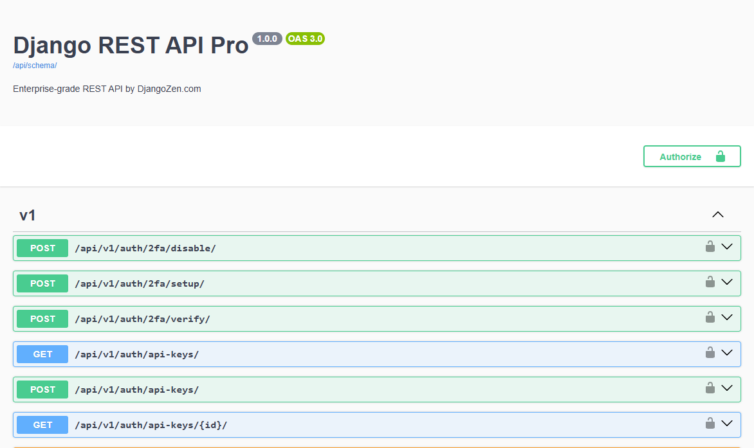Select the v1 section header

[x=27, y=215]
